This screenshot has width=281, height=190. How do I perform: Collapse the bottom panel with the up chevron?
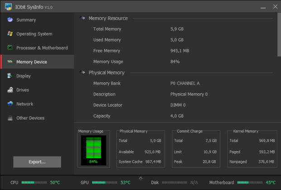click(141, 178)
